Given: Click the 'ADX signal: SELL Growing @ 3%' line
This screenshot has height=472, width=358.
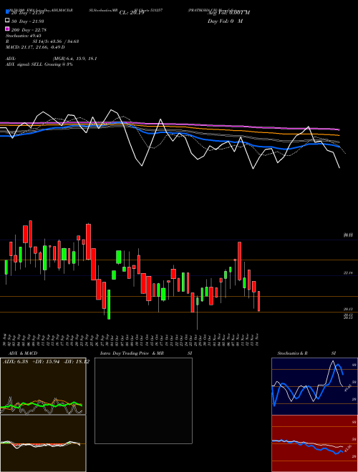Looking at the screenshot, I should coord(39,64).
